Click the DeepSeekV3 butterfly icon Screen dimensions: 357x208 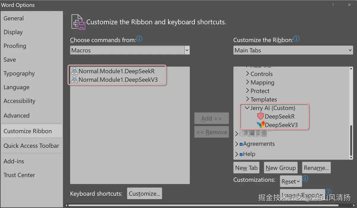261,125
